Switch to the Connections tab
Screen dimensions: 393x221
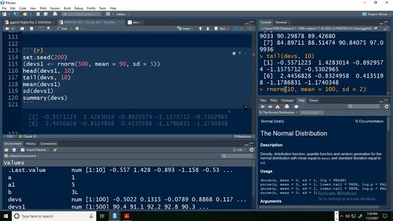(x=49, y=144)
